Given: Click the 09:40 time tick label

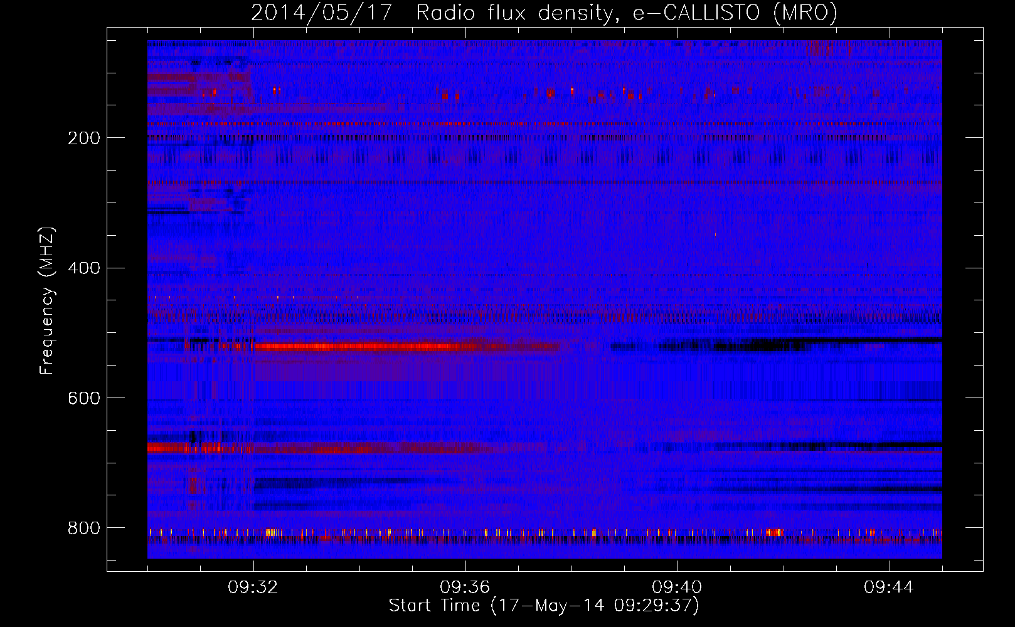Looking at the screenshot, I should click(677, 587).
